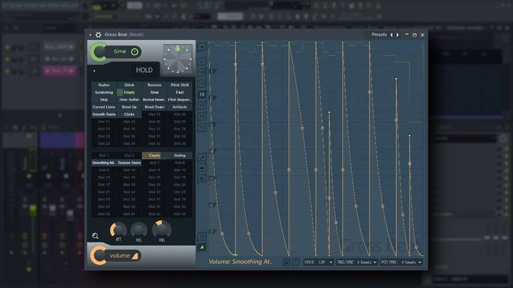Viewport: 513px width, 288px height.
Task: Select the Tension Stairs volume slot
Action: pyautogui.click(x=129, y=162)
